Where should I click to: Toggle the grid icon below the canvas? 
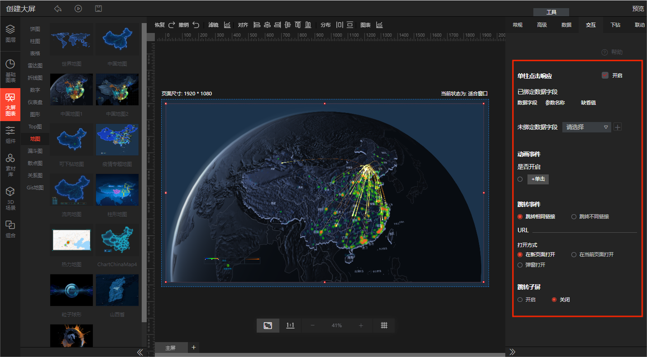(x=384, y=325)
